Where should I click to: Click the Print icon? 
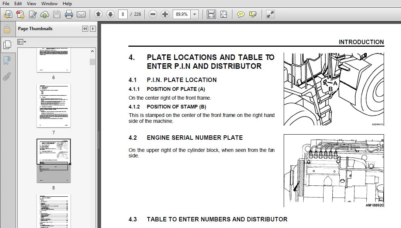click(x=69, y=14)
